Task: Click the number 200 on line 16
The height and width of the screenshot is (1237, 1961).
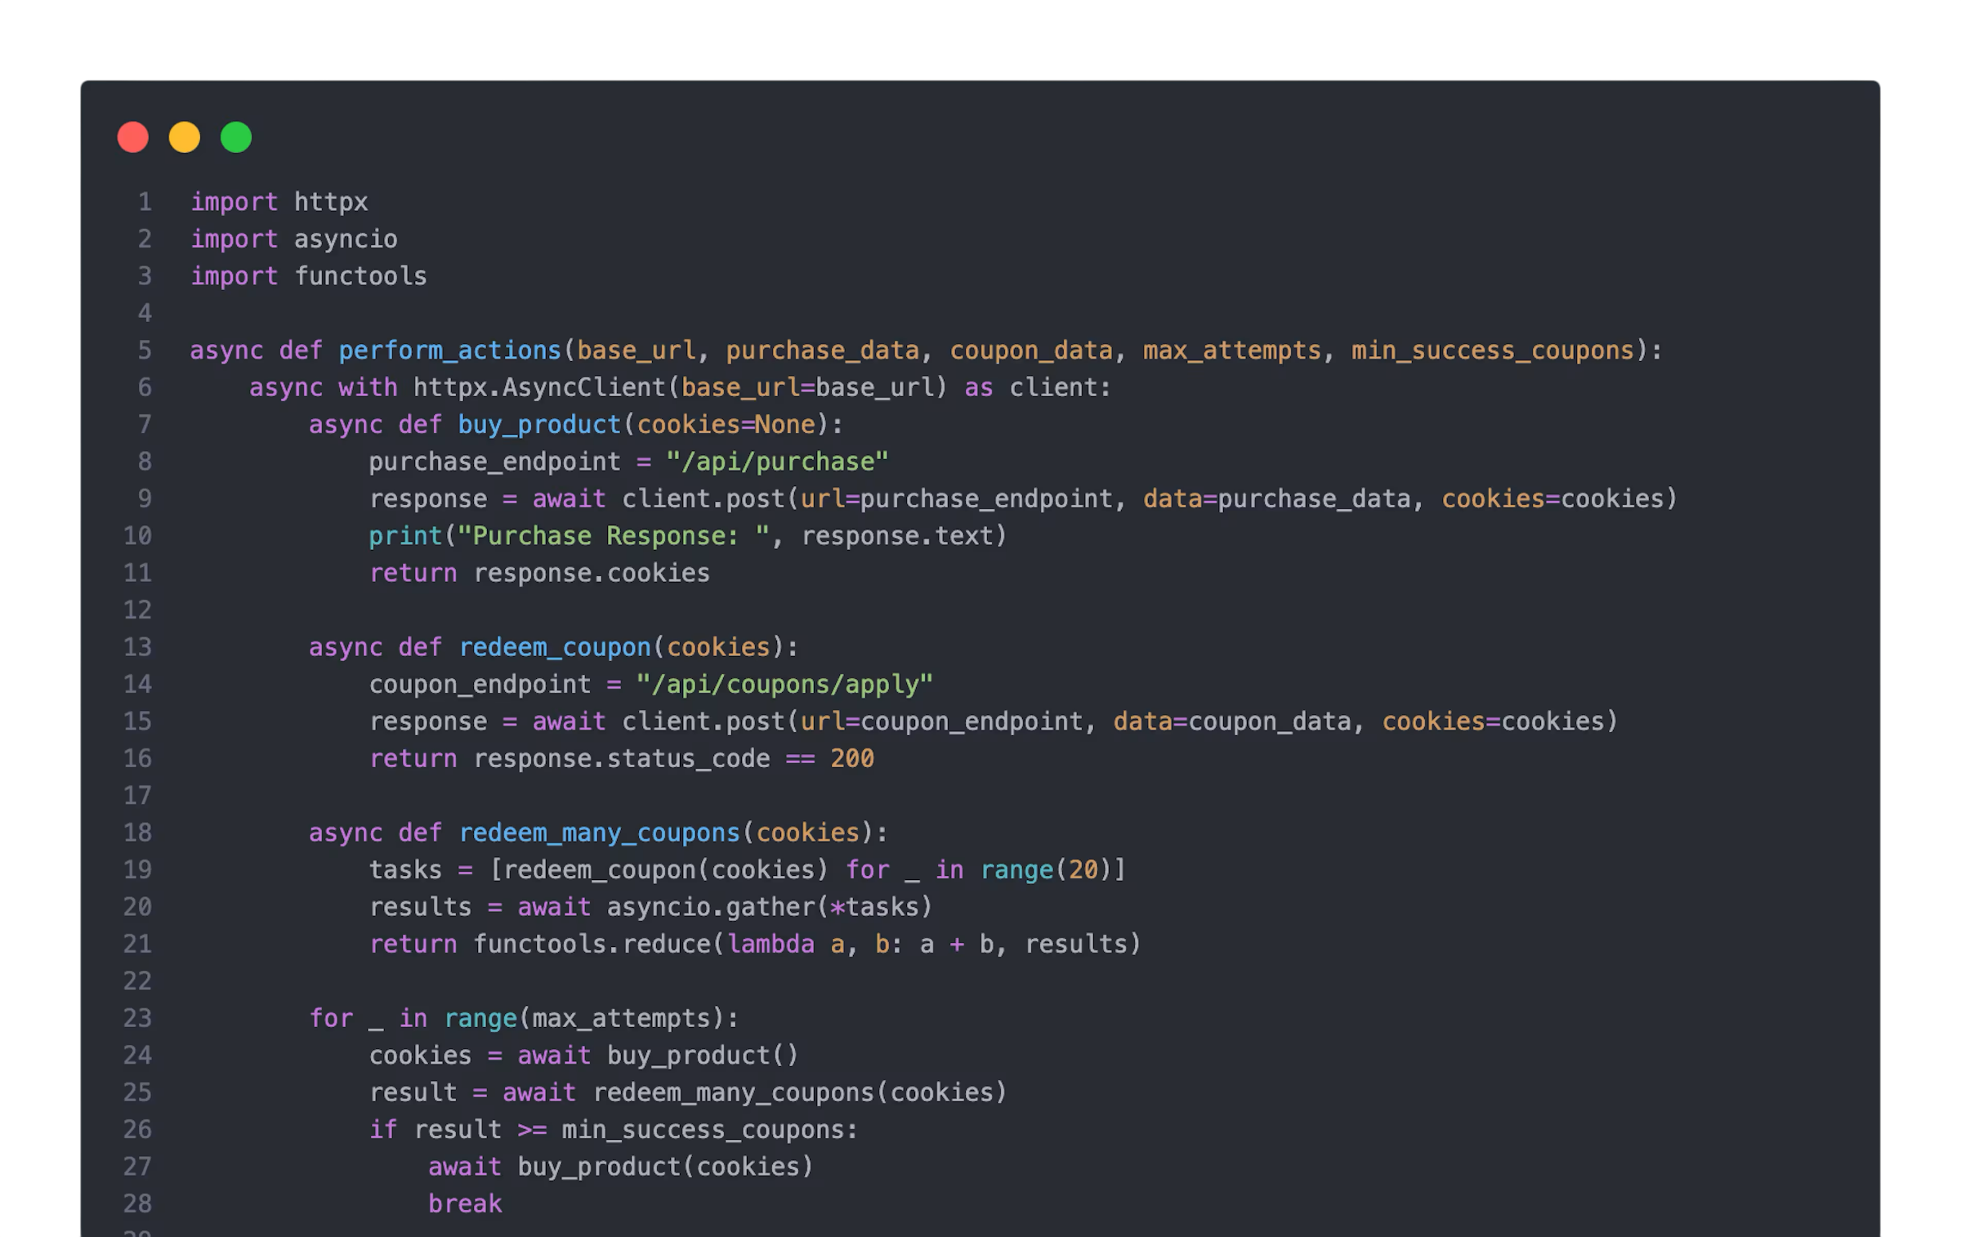Action: point(852,758)
